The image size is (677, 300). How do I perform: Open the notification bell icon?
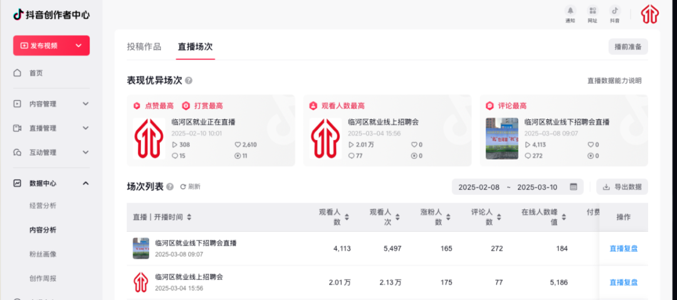click(x=570, y=11)
